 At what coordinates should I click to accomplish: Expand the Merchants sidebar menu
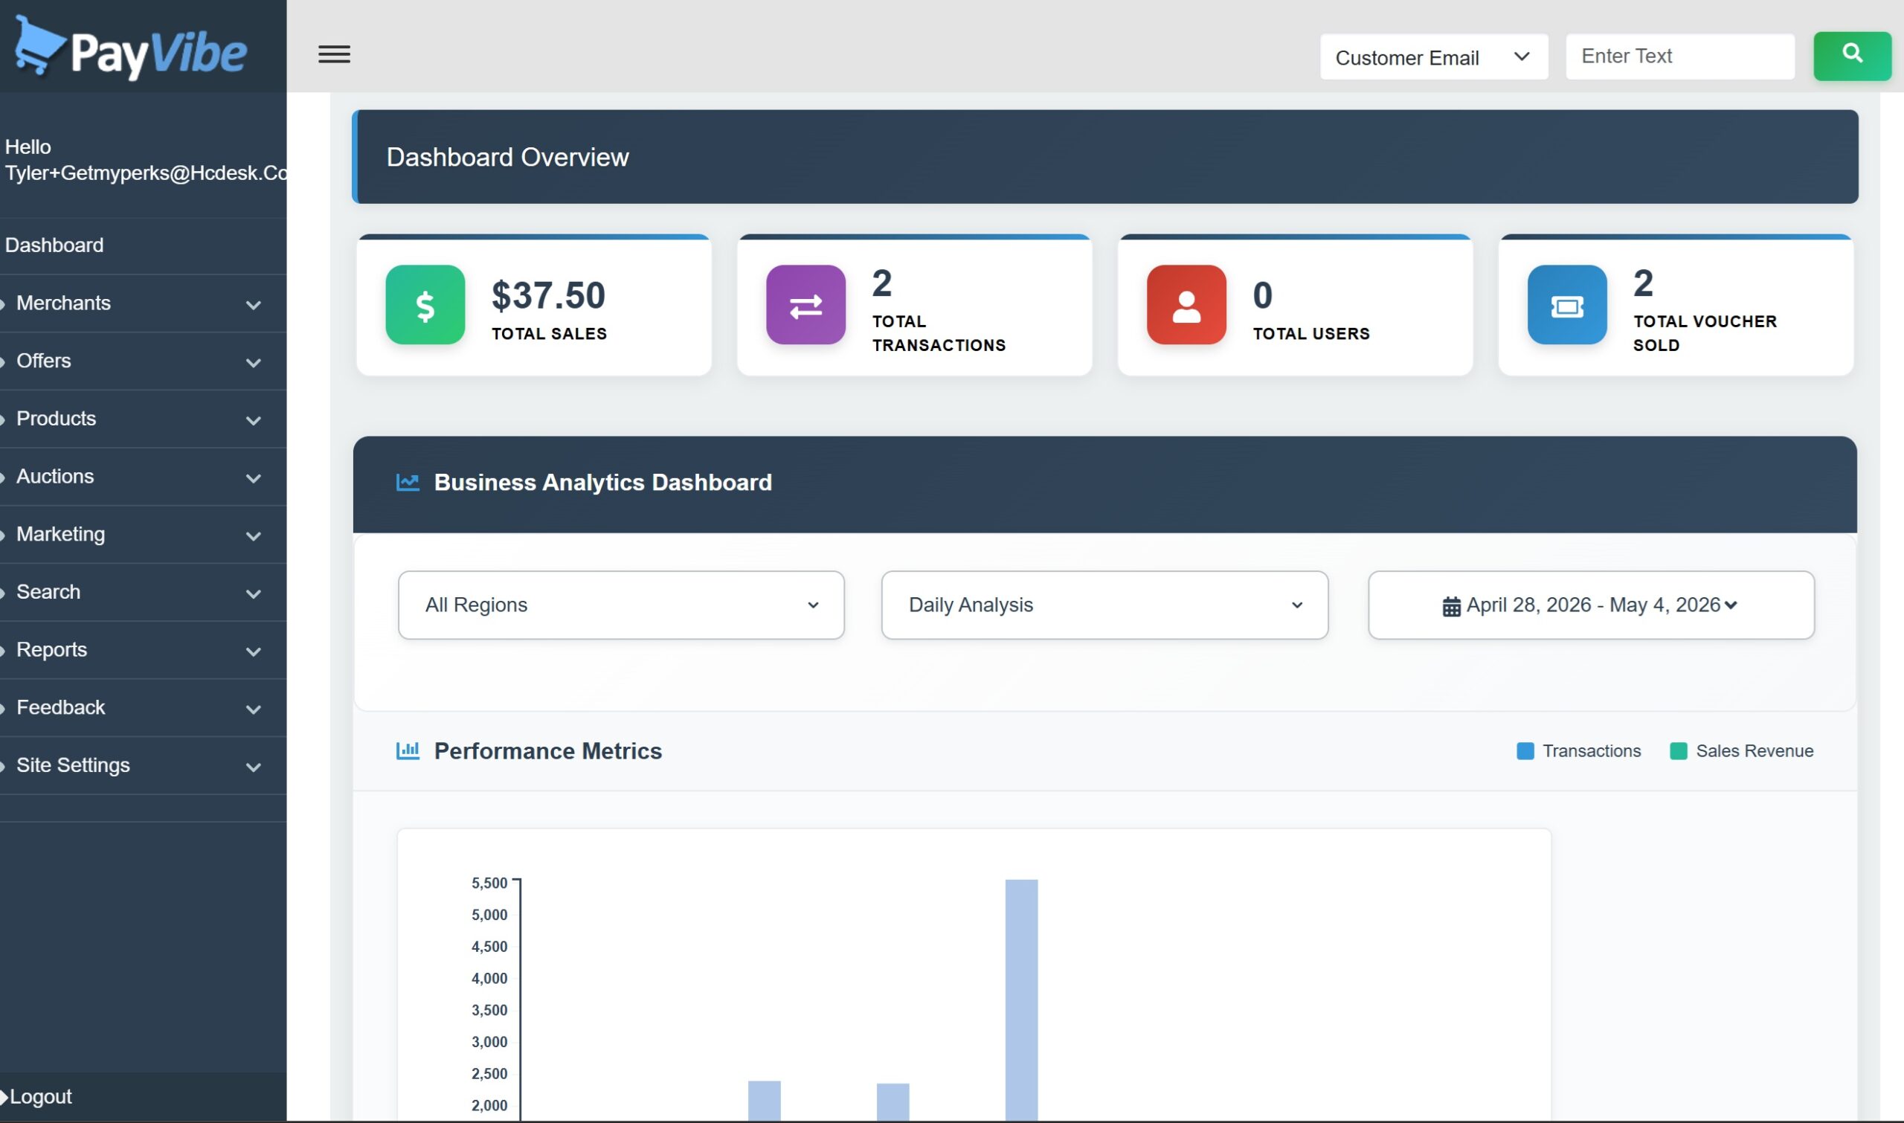(143, 303)
